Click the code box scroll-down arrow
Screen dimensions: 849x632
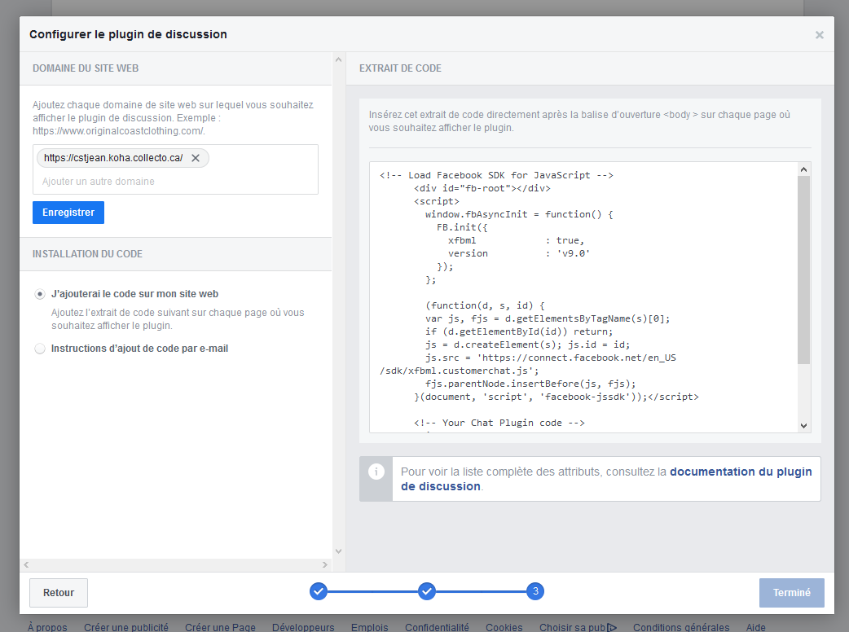point(803,426)
